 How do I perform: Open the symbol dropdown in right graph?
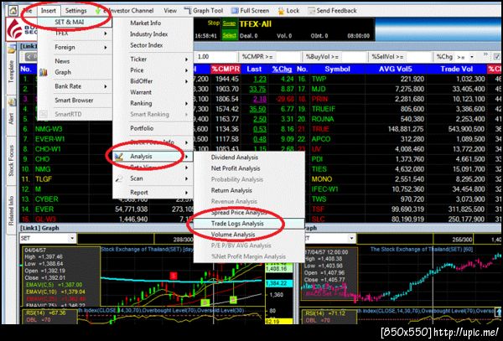352,238
